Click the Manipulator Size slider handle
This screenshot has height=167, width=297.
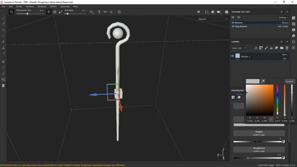pos(27,14)
